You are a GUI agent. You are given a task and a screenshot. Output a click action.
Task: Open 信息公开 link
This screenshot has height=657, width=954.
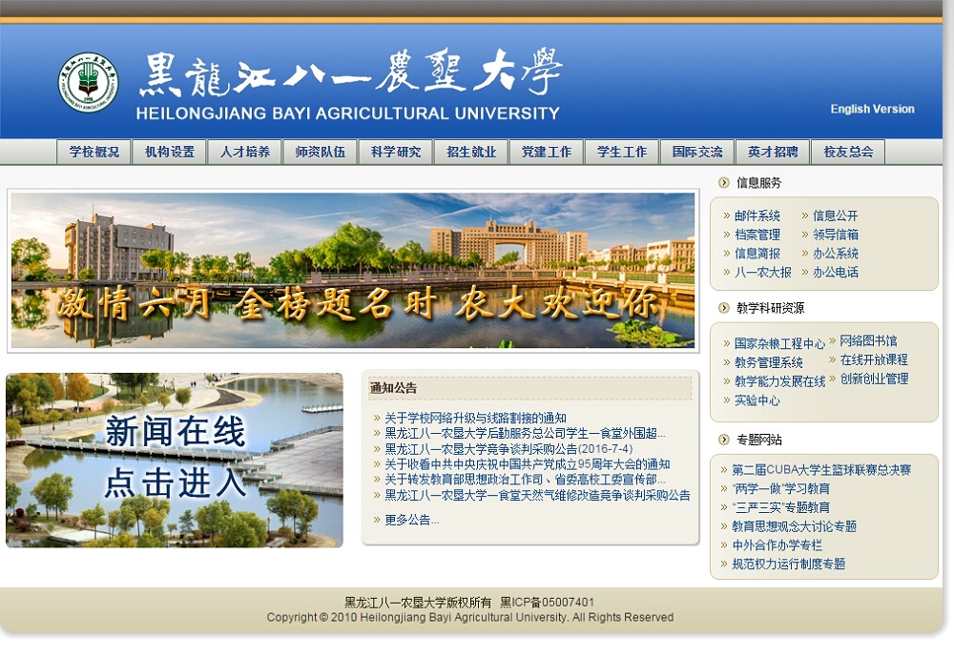[836, 216]
